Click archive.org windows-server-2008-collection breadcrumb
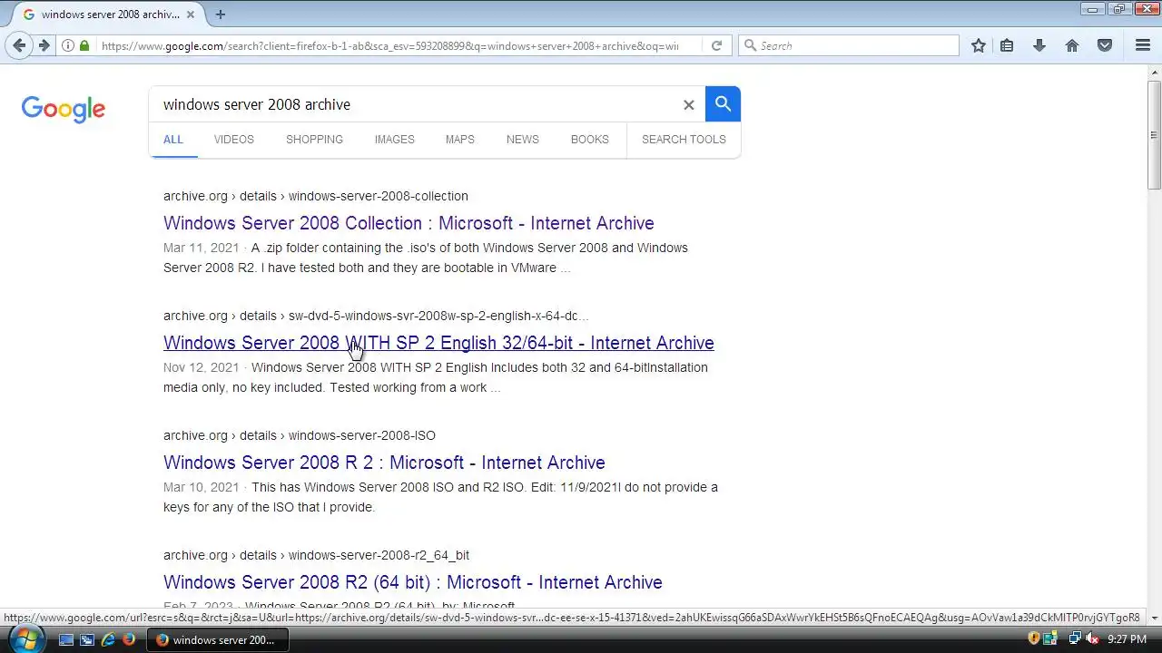 pos(316,196)
